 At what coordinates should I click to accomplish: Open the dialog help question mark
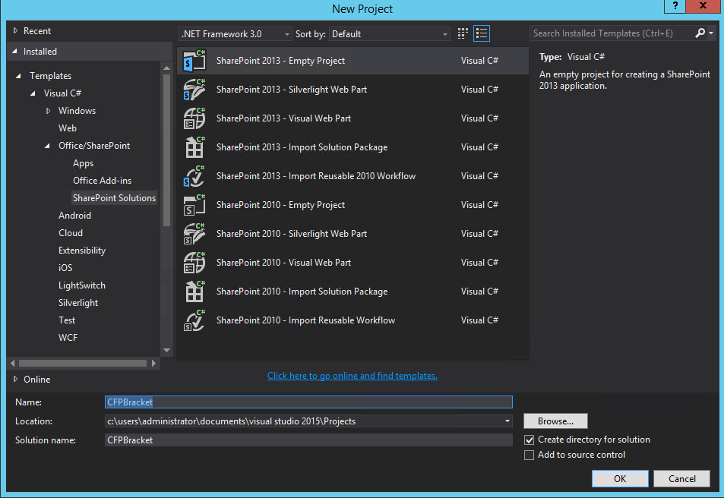(675, 6)
